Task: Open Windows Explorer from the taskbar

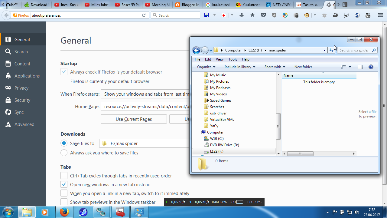Action: pyautogui.click(x=27, y=212)
